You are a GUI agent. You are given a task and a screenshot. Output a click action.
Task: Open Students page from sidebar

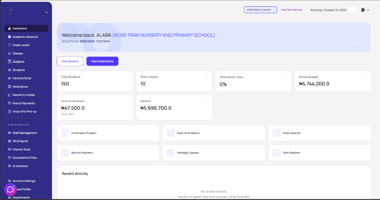tap(26, 70)
